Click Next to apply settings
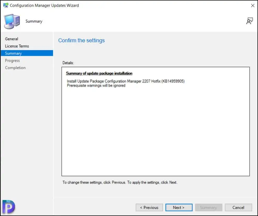The image size is (258, 216). pos(179,207)
